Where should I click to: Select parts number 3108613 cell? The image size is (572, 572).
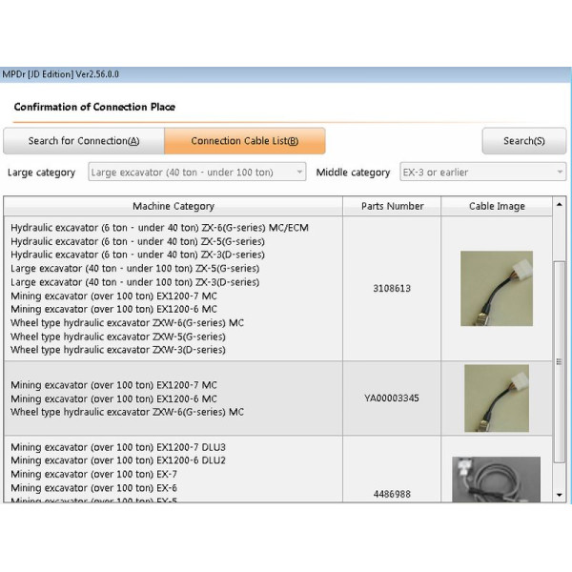pyautogui.click(x=392, y=288)
